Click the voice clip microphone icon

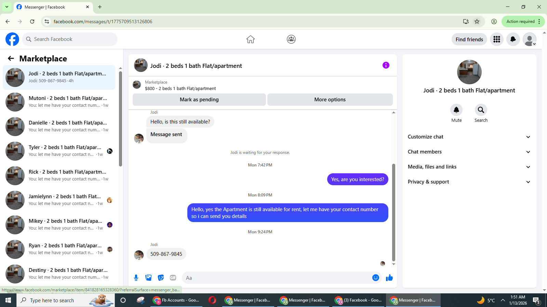pyautogui.click(x=136, y=278)
